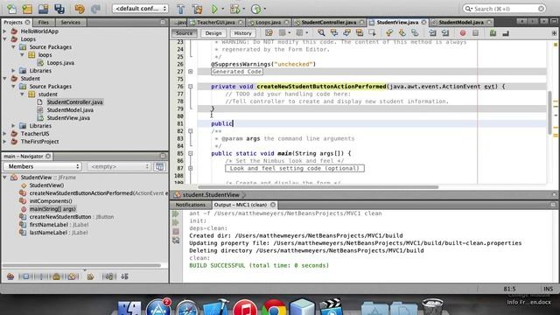
Task: Expand the TeacherUIS project node
Action: pos(4,134)
